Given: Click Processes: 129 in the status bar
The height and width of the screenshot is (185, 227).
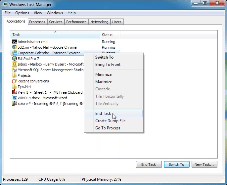Looking at the screenshot, I should pyautogui.click(x=15, y=179).
